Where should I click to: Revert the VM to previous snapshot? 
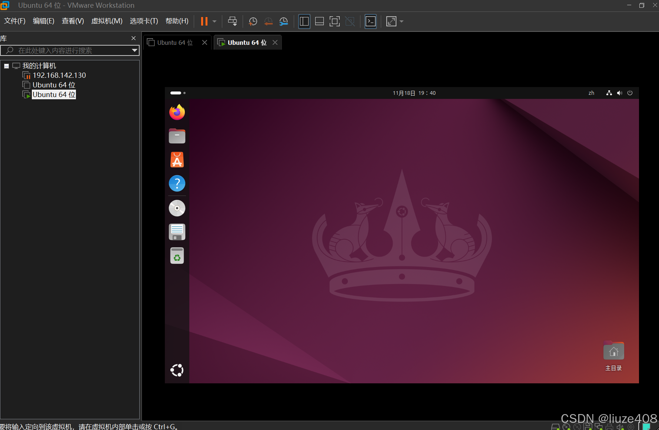click(x=269, y=21)
